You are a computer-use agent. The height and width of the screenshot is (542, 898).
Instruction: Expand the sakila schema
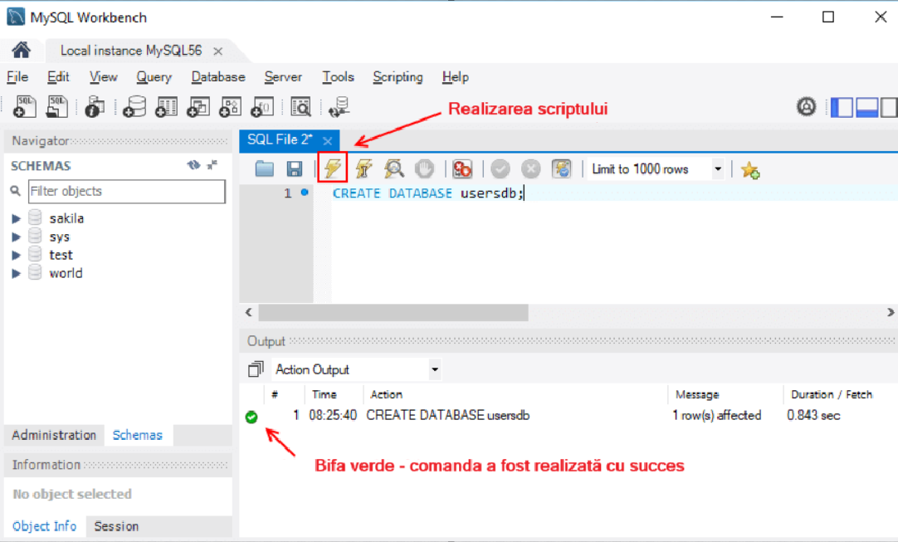tap(16, 218)
